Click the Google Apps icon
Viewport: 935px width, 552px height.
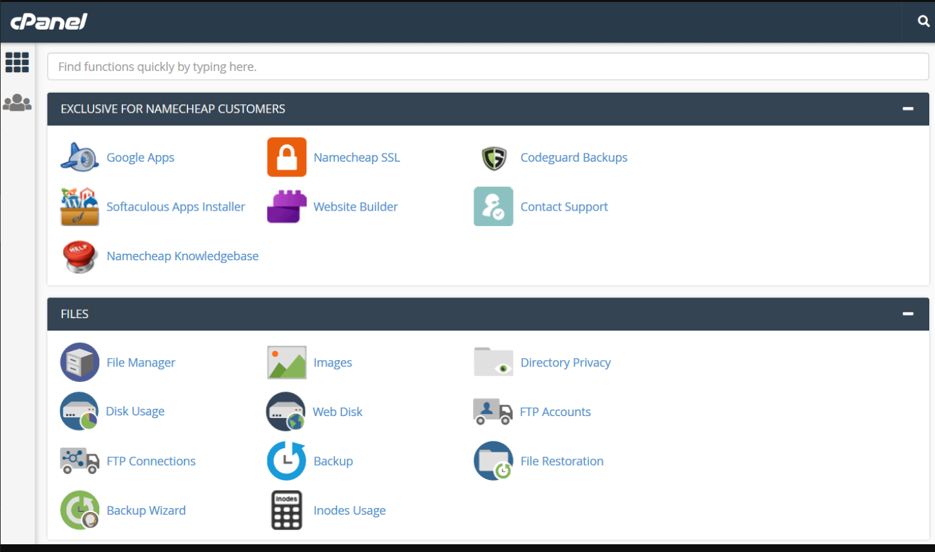(x=79, y=157)
